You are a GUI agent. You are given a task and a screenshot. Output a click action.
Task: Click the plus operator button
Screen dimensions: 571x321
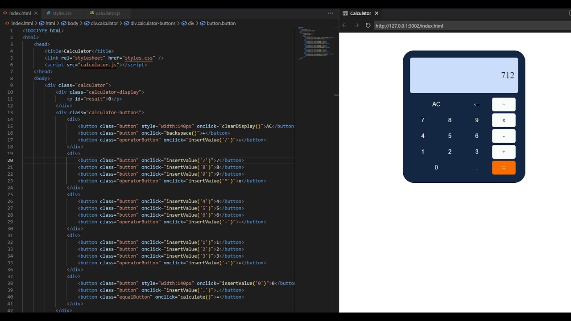504,152
